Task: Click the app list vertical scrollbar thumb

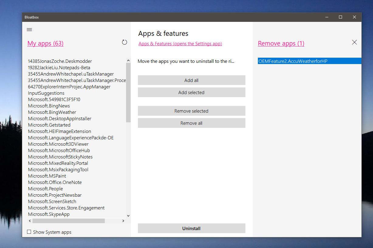Action: (128, 93)
